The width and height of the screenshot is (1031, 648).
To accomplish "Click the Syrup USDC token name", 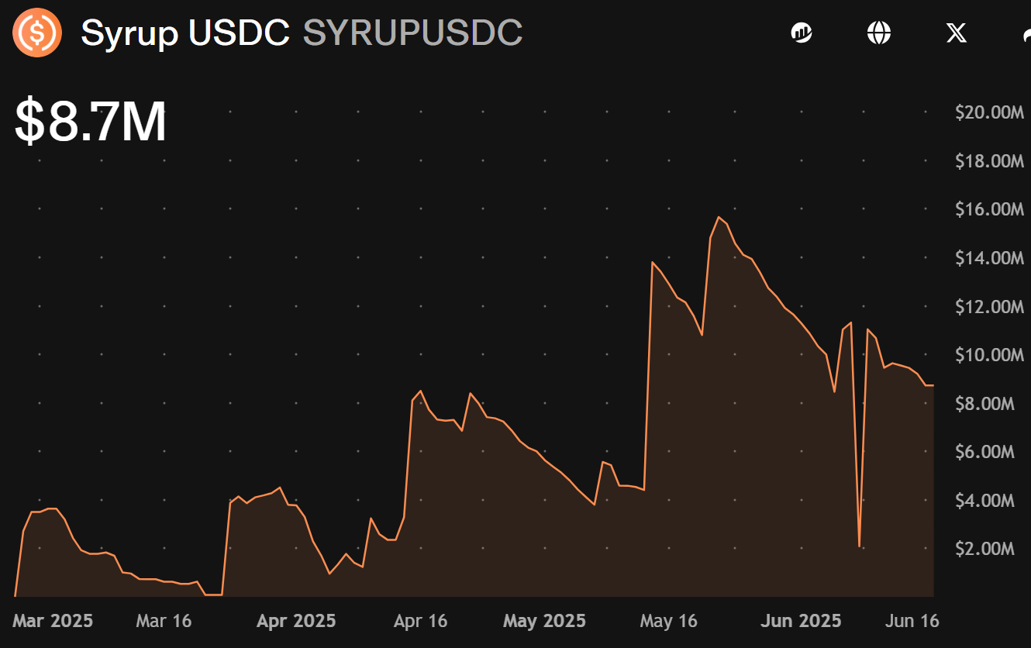I will [185, 33].
